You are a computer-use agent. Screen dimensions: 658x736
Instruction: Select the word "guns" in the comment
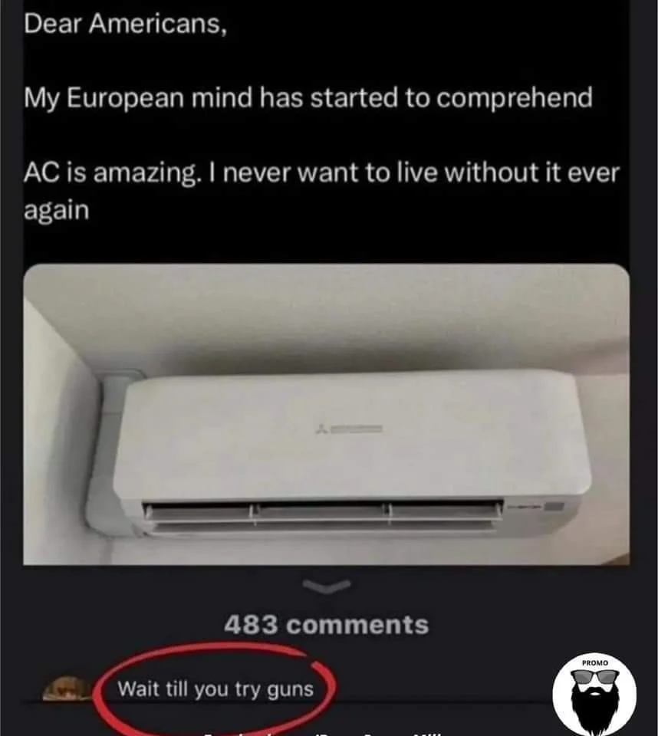point(290,690)
